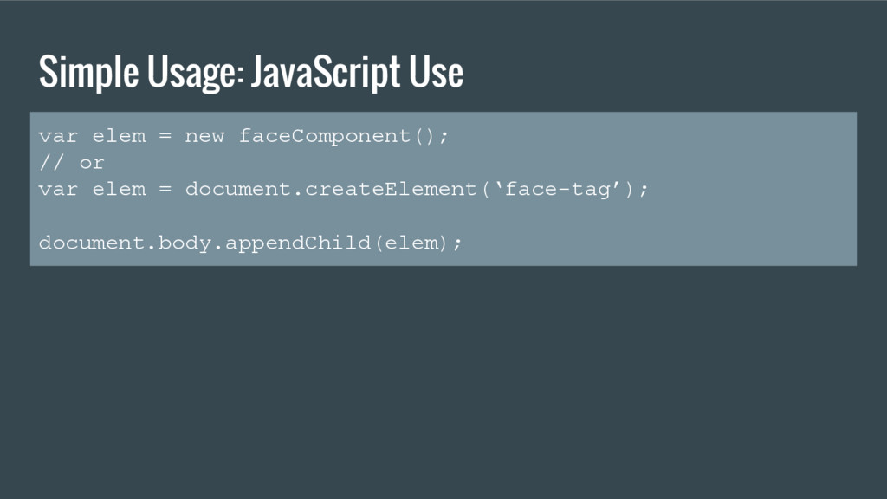
Task: Click the 'face-tag' string literal
Action: tap(558, 189)
